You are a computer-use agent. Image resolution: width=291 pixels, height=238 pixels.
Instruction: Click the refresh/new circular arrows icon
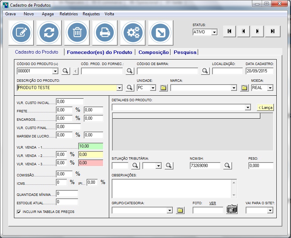coord(49,33)
